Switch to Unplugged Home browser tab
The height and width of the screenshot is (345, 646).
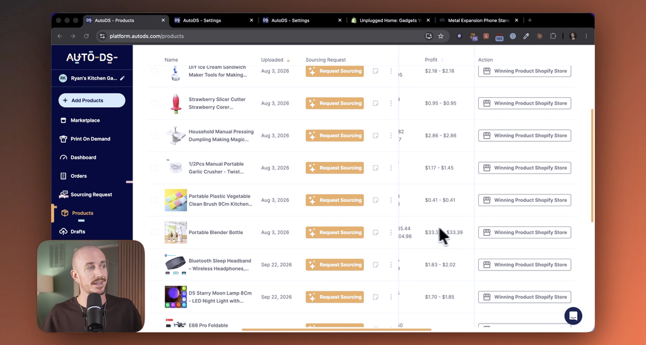[390, 20]
